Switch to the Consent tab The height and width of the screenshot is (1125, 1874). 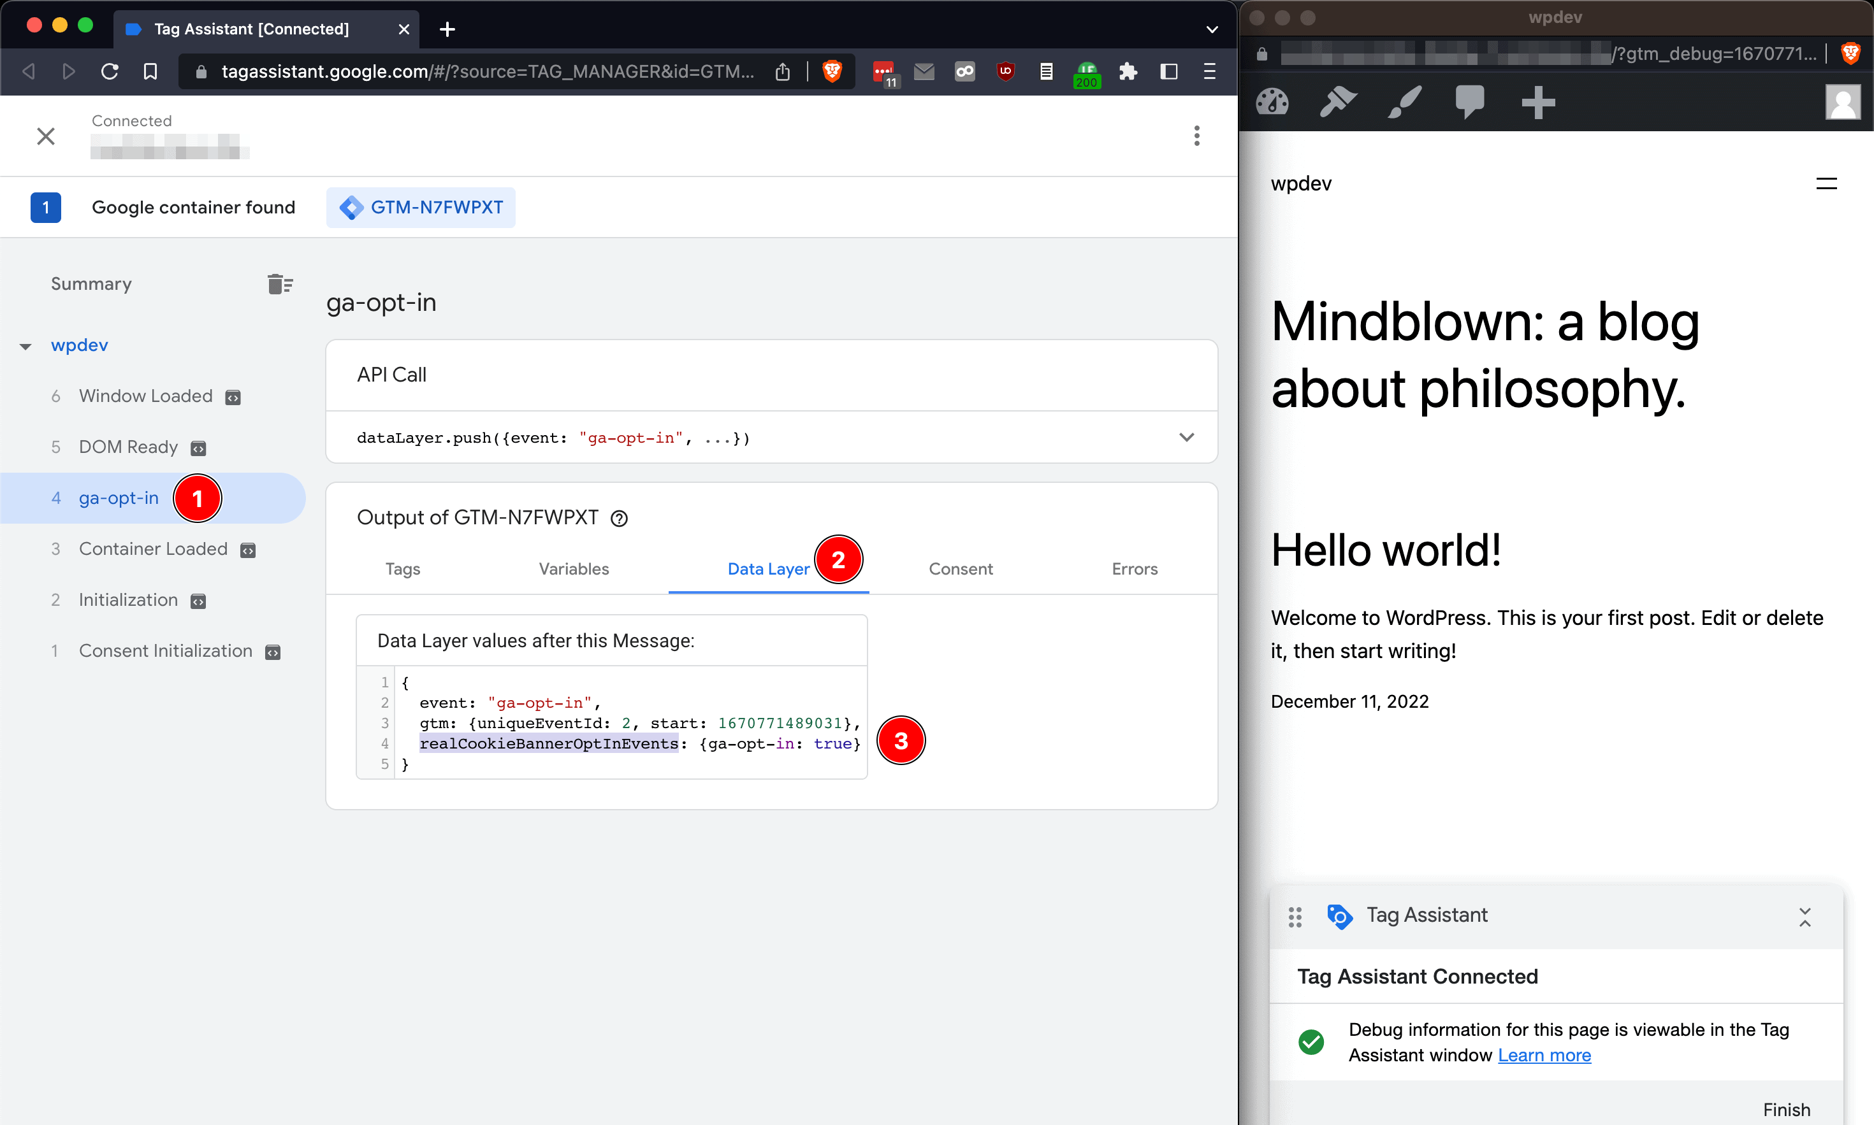(960, 569)
